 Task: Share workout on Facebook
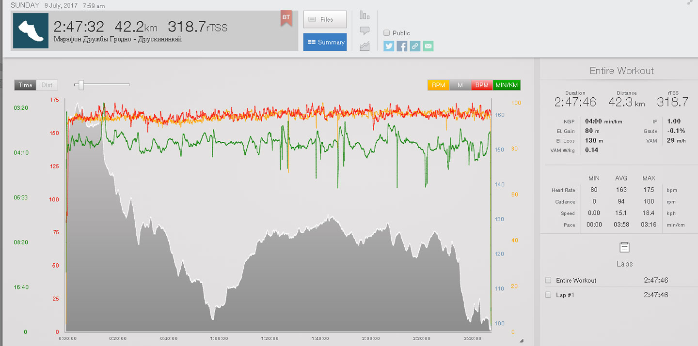point(402,46)
